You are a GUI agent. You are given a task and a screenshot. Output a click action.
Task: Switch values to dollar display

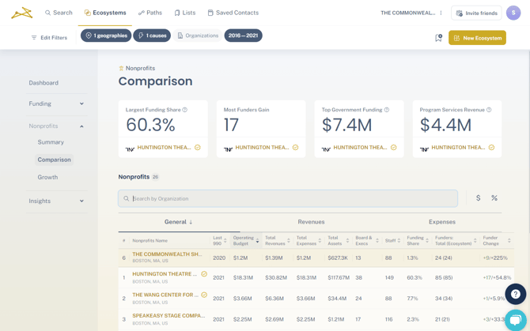click(478, 198)
